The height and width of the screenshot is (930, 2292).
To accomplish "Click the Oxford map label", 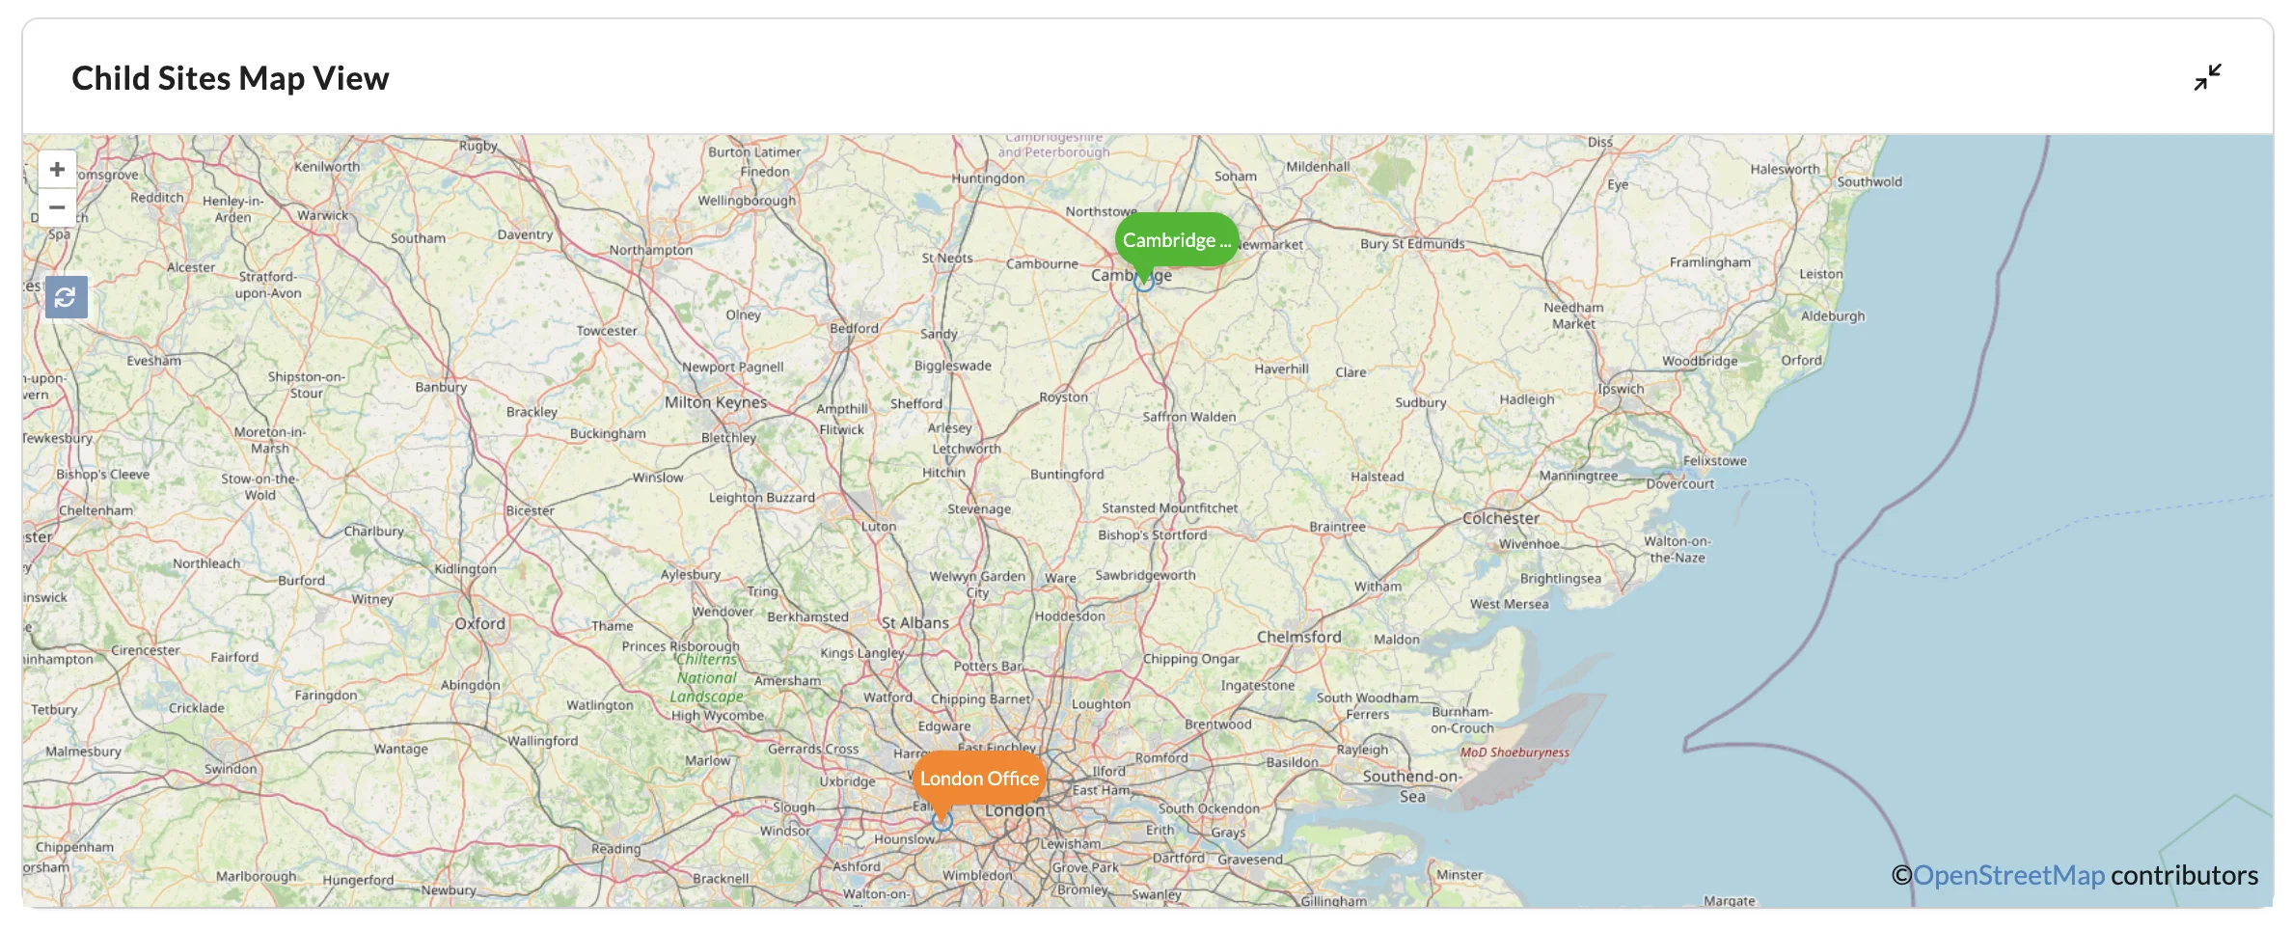I will [480, 623].
